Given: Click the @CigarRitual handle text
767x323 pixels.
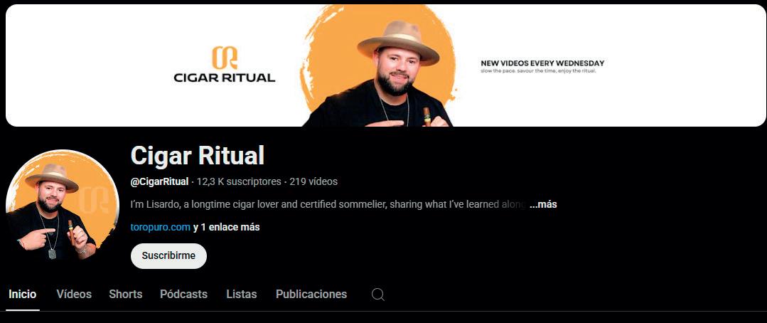Looking at the screenshot, I should click(x=159, y=181).
